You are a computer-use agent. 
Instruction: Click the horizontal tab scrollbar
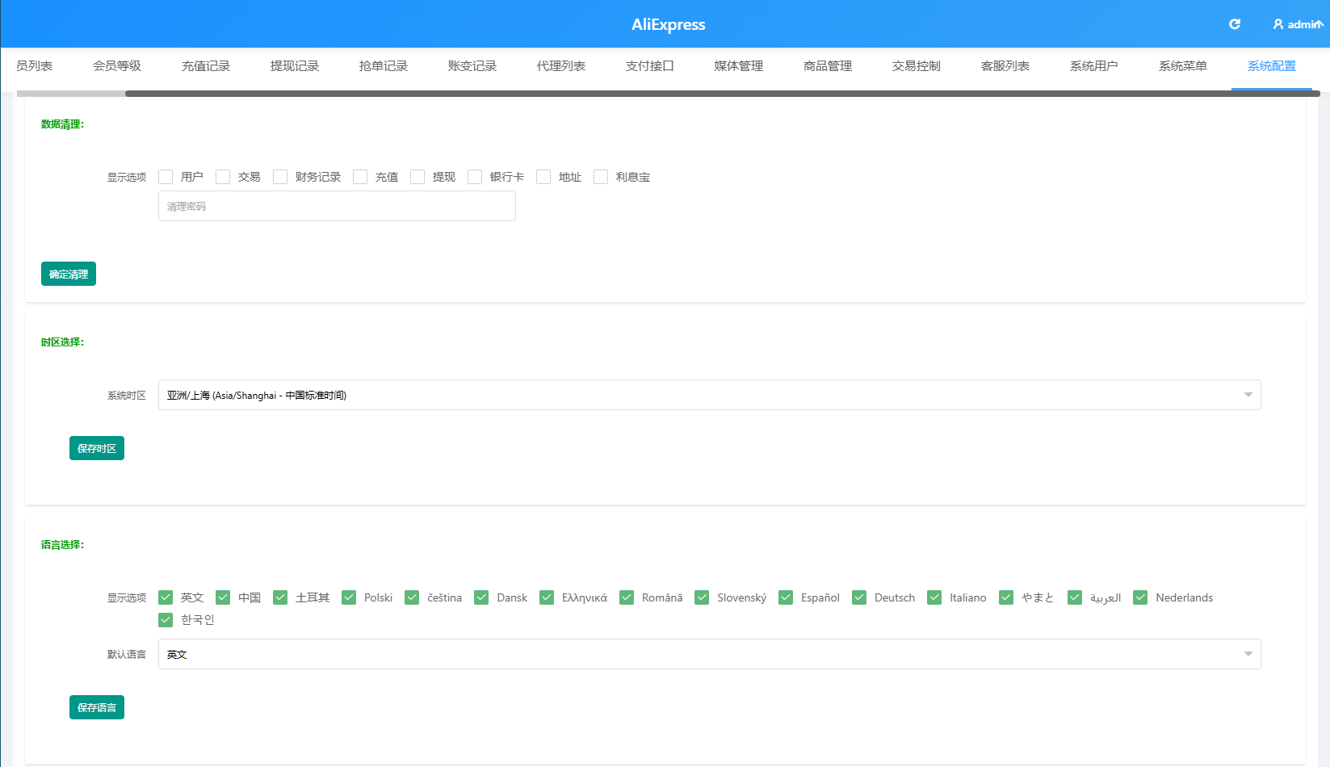[723, 94]
